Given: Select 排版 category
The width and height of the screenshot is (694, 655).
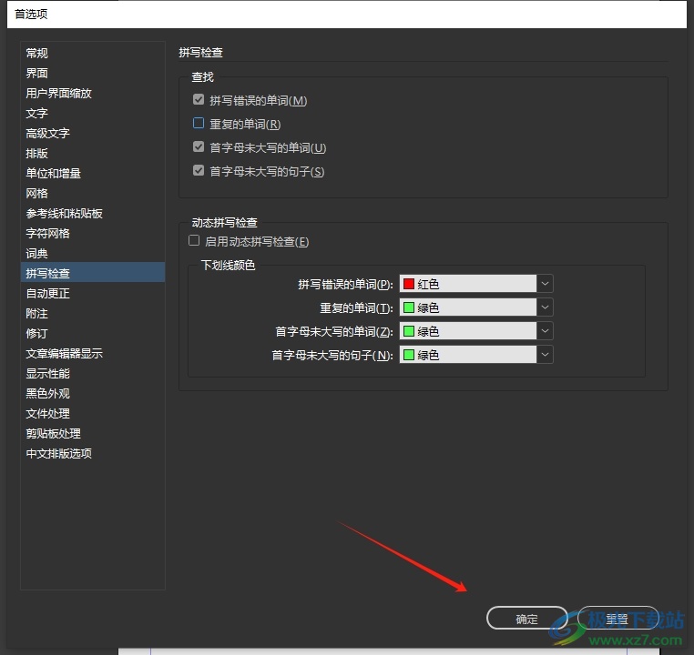Looking at the screenshot, I should [x=93, y=154].
